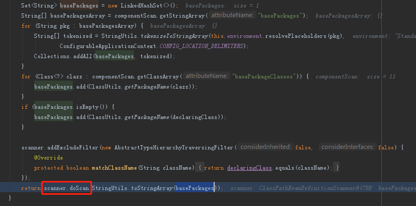The height and width of the screenshot is (206, 416).
Task: Click the tokenizeToStringArray method name
Action: point(175,36)
